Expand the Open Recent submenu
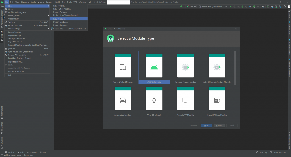This screenshot has width=291, height=157. (27, 16)
